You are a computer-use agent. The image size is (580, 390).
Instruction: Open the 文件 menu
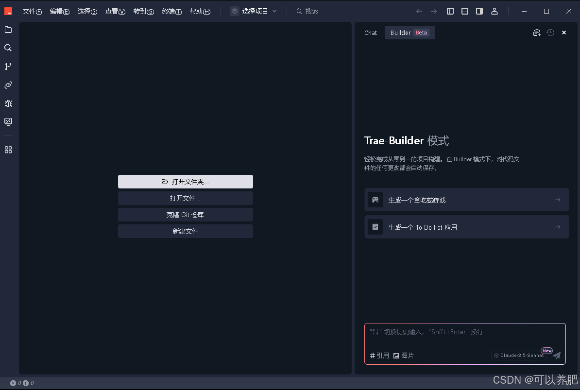32,12
